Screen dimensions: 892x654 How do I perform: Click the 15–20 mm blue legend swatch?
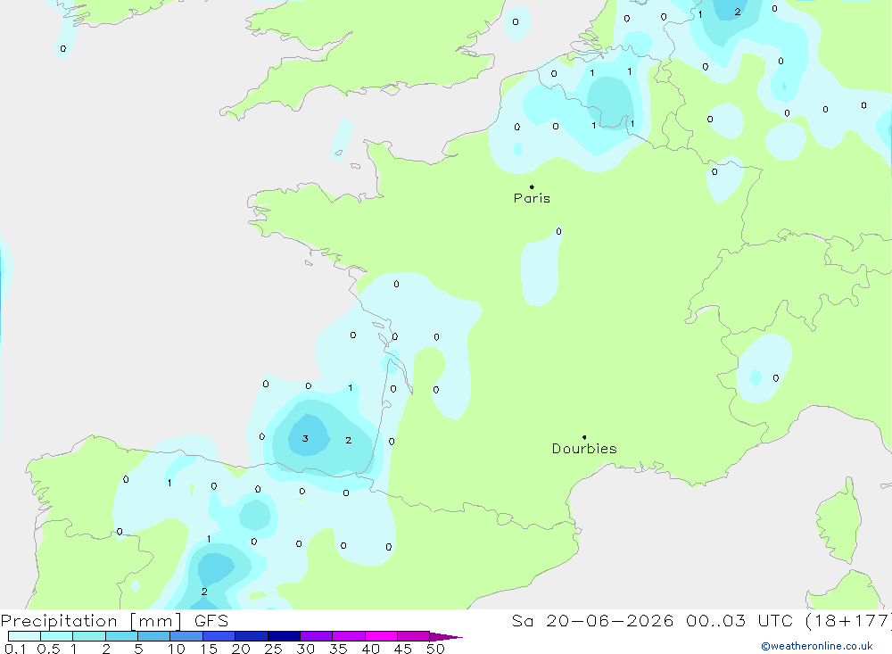pyautogui.click(x=219, y=636)
